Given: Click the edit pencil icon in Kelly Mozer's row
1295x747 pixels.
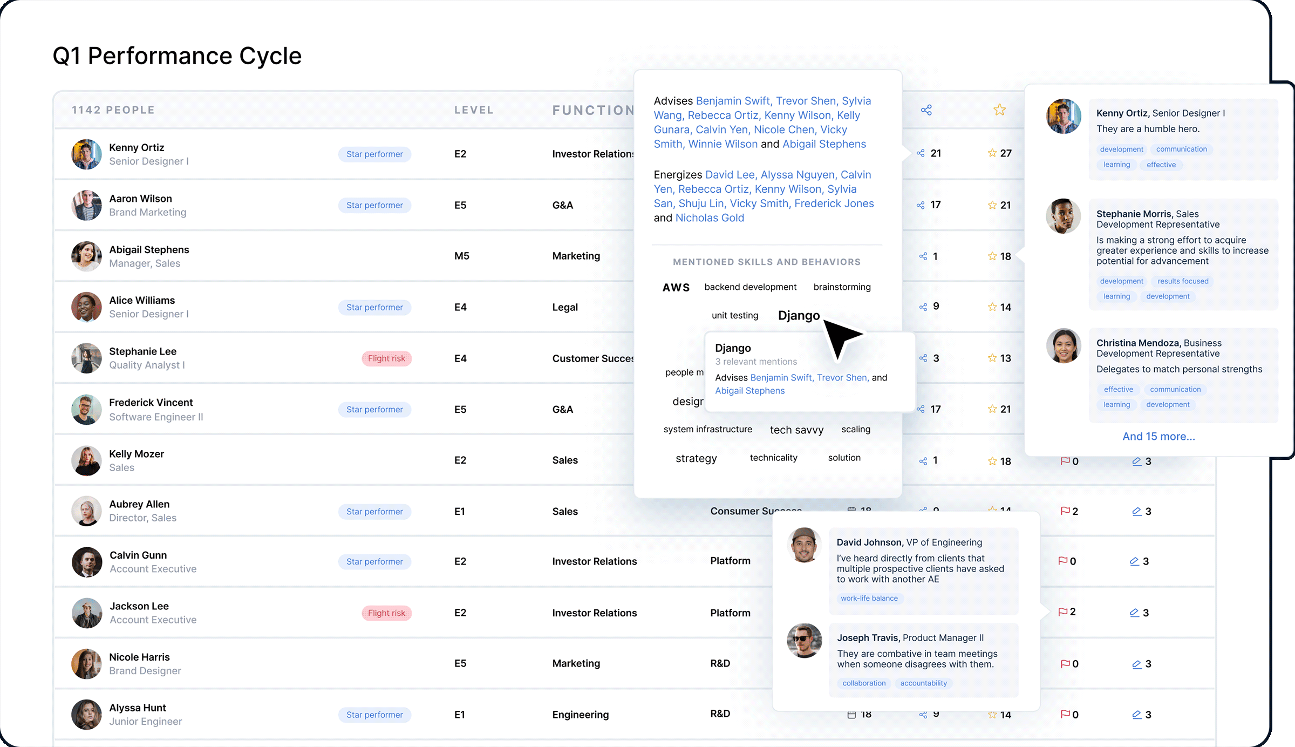Looking at the screenshot, I should tap(1136, 461).
